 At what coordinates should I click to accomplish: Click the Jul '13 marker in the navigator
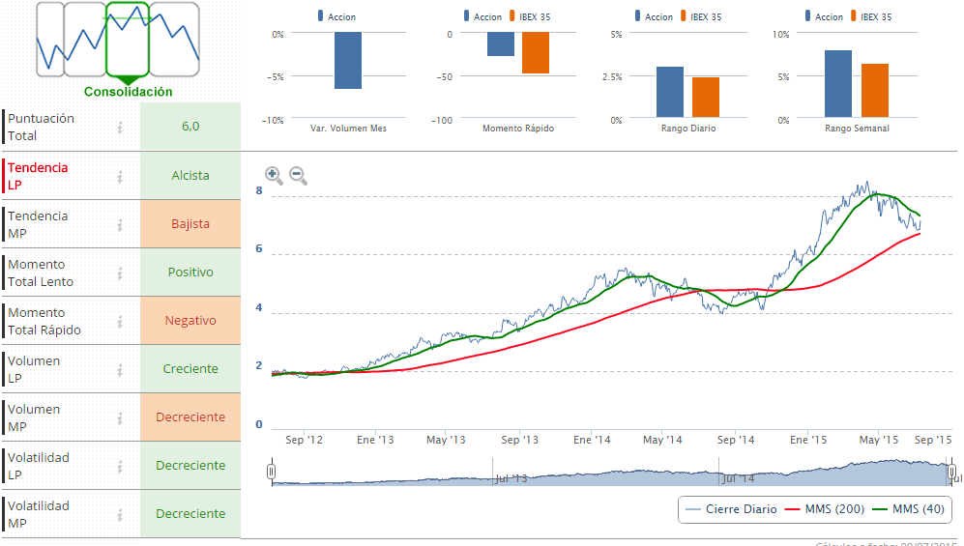[511, 478]
